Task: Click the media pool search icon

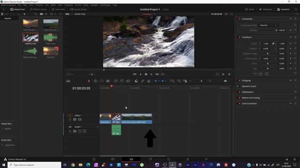Action: tap(51, 14)
